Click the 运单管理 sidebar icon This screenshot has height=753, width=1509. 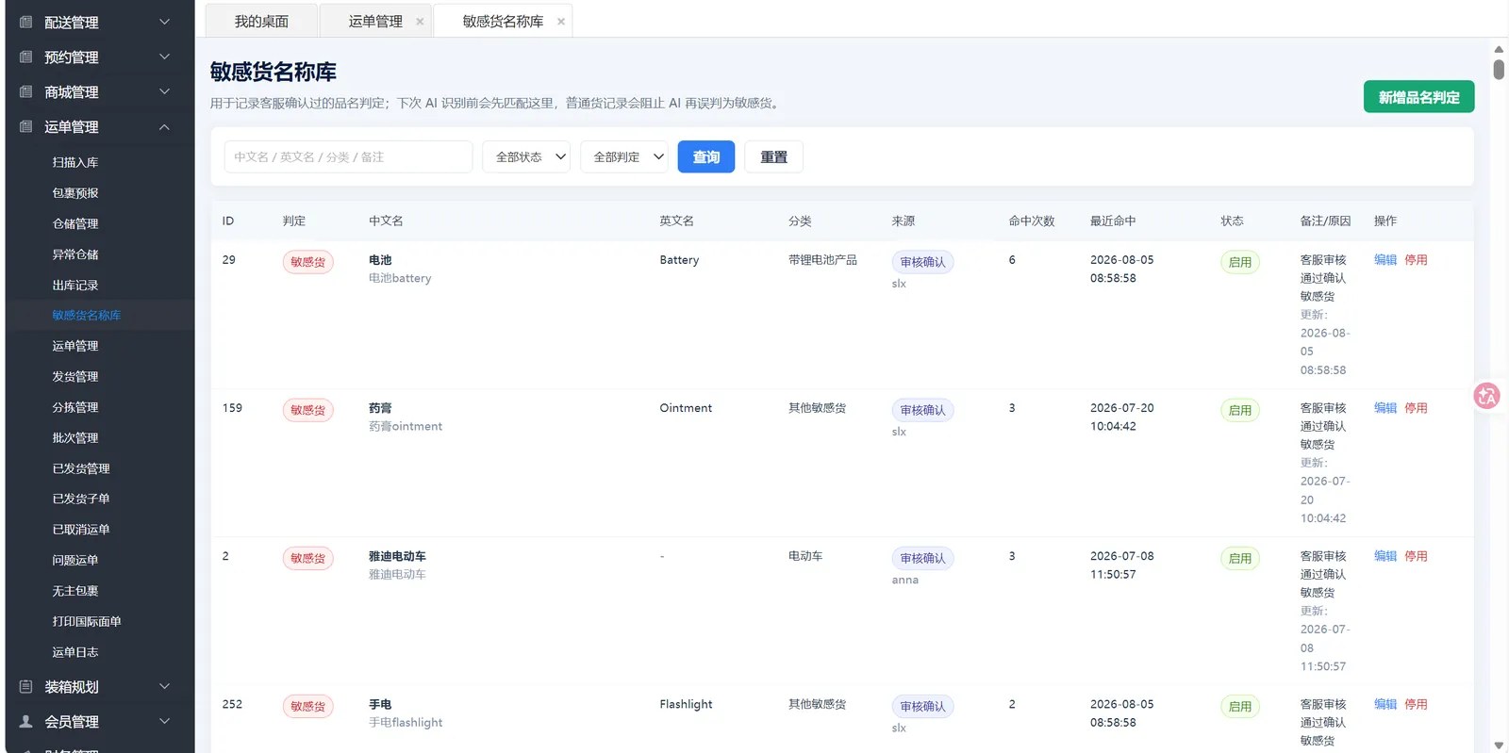pyautogui.click(x=25, y=126)
